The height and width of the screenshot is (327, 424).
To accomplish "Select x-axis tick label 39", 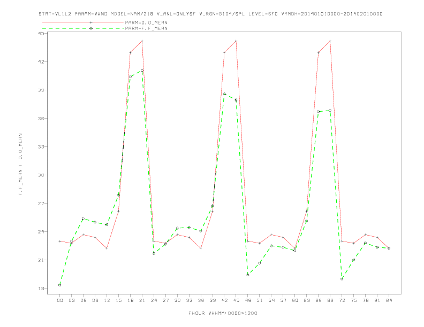I will click(x=213, y=300).
